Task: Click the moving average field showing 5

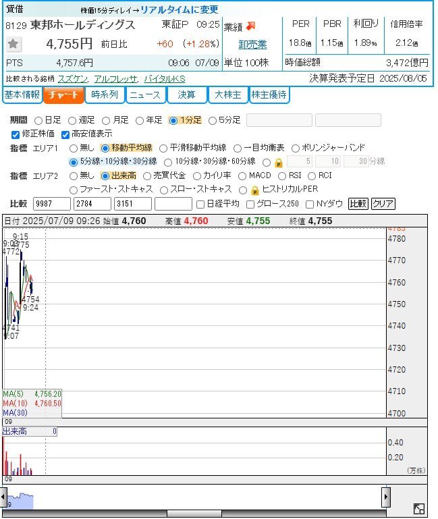Action: pos(300,161)
